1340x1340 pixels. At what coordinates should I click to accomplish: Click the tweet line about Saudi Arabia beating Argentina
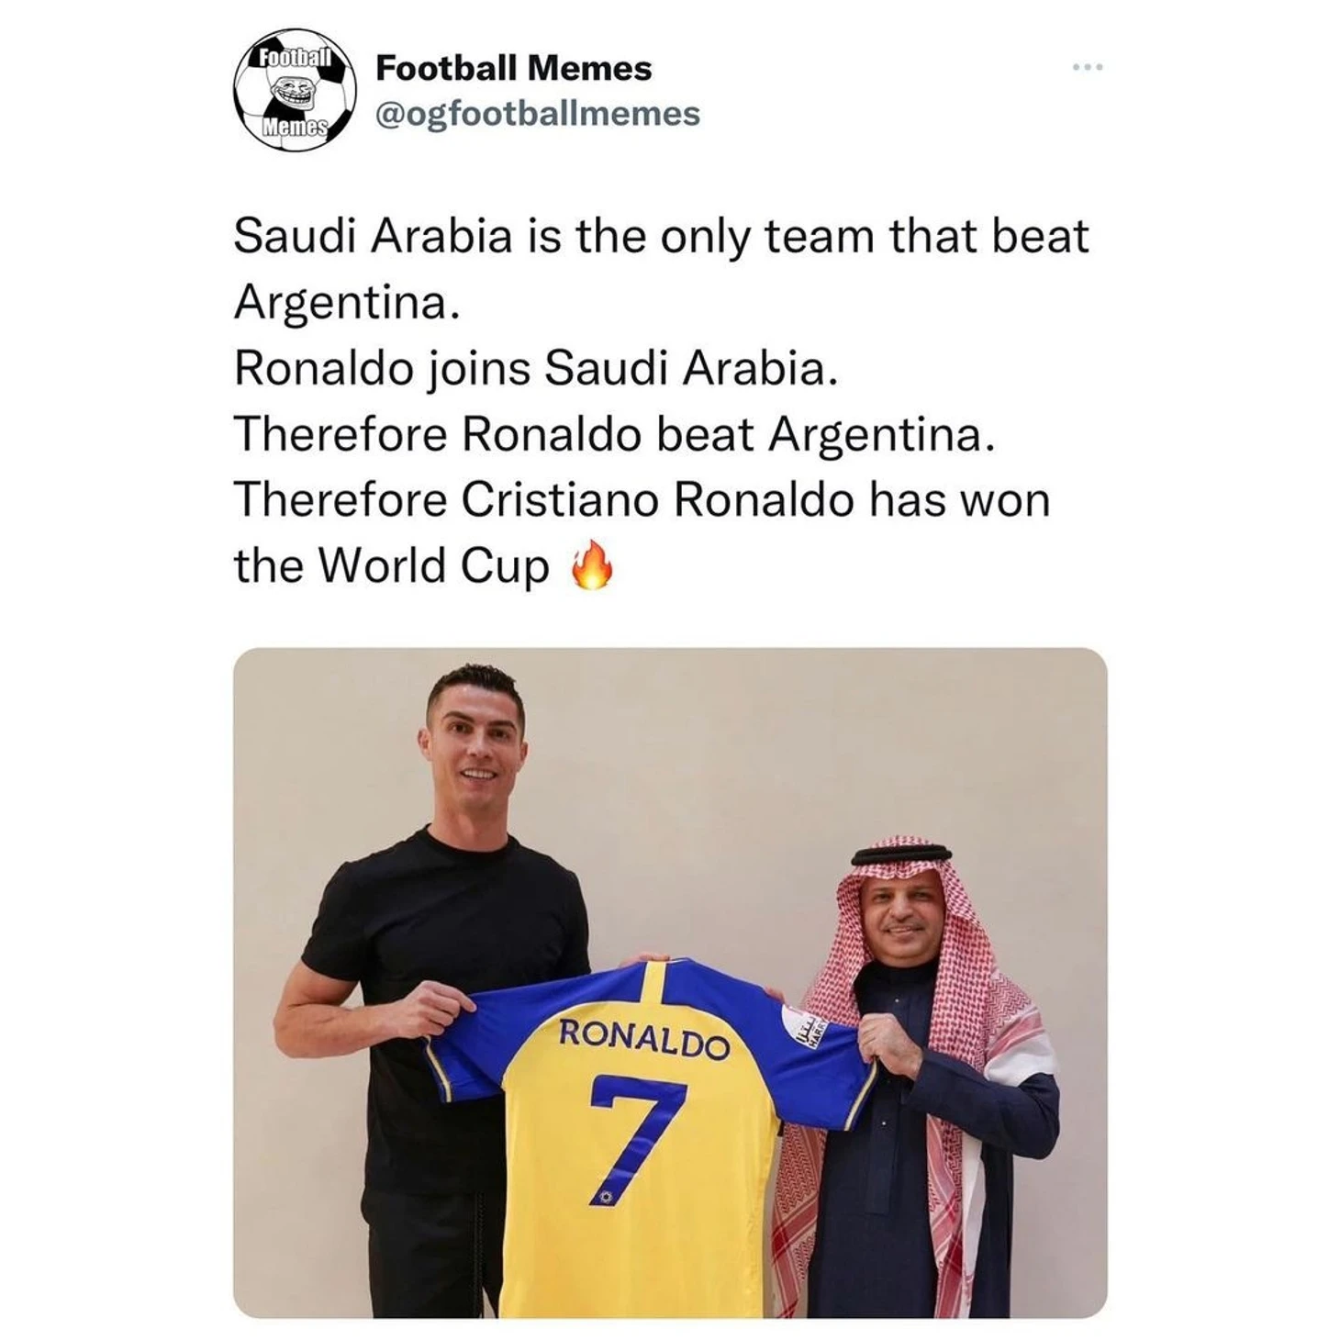[x=661, y=269]
